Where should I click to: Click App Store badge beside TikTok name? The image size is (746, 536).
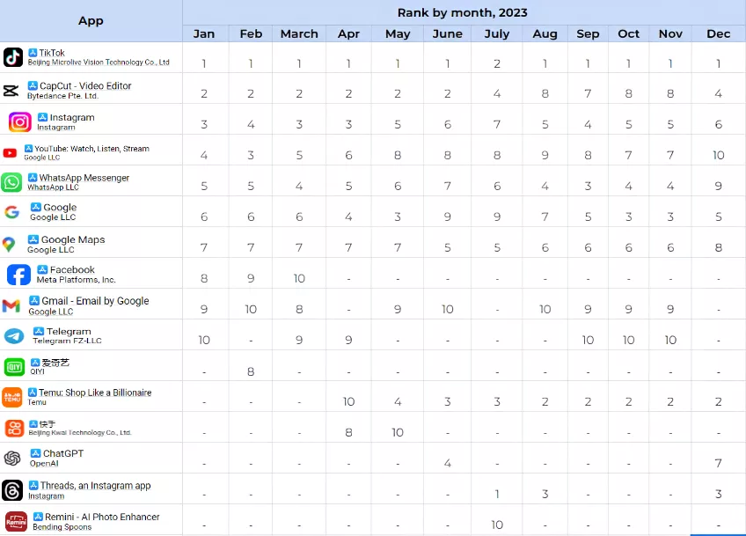point(33,53)
